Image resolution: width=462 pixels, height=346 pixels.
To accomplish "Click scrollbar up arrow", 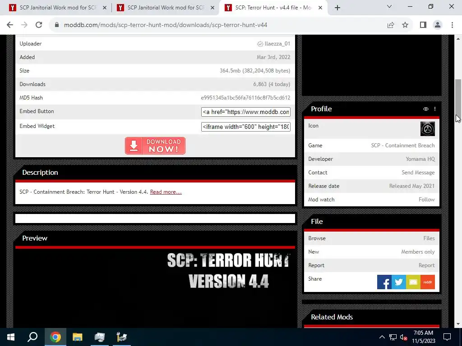I will tap(458, 39).
